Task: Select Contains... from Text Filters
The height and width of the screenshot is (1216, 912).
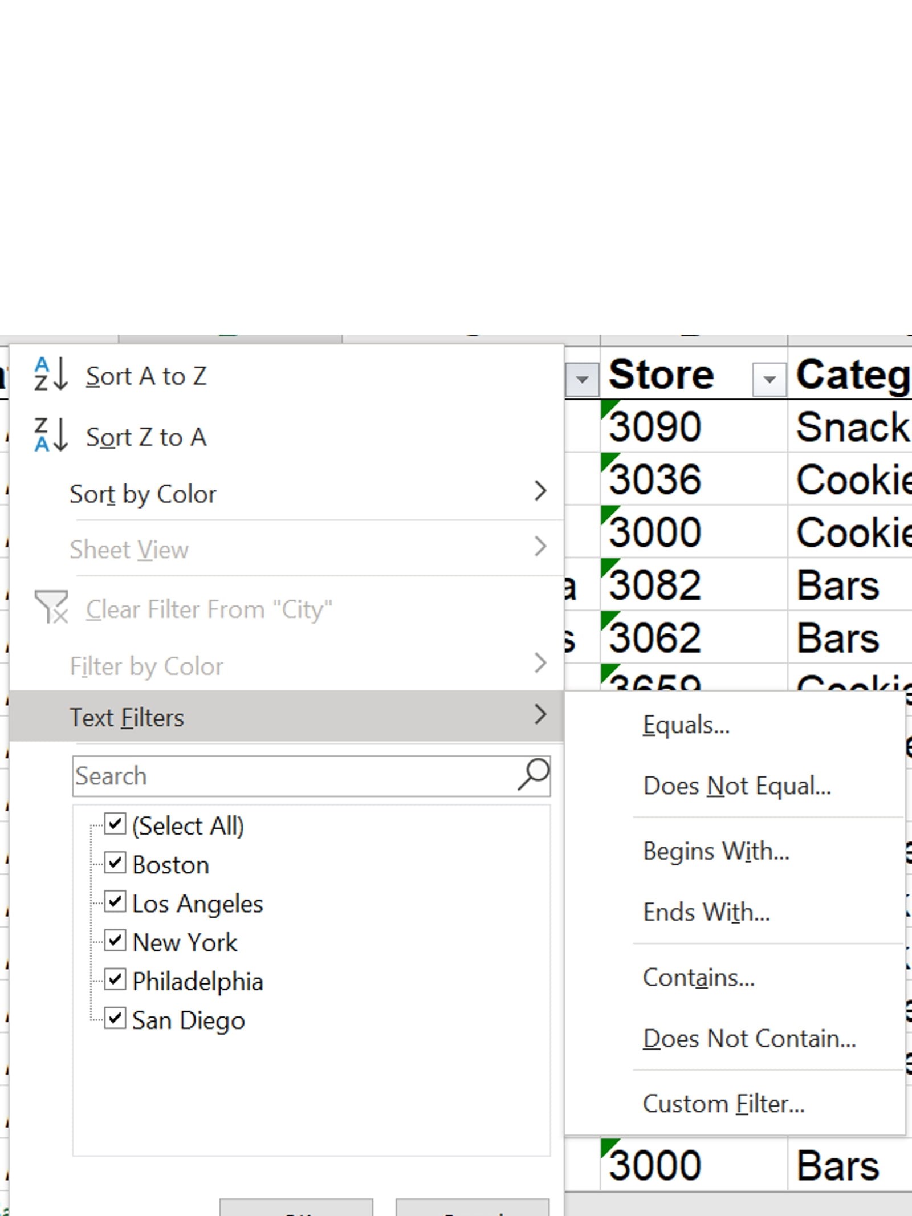Action: click(698, 978)
